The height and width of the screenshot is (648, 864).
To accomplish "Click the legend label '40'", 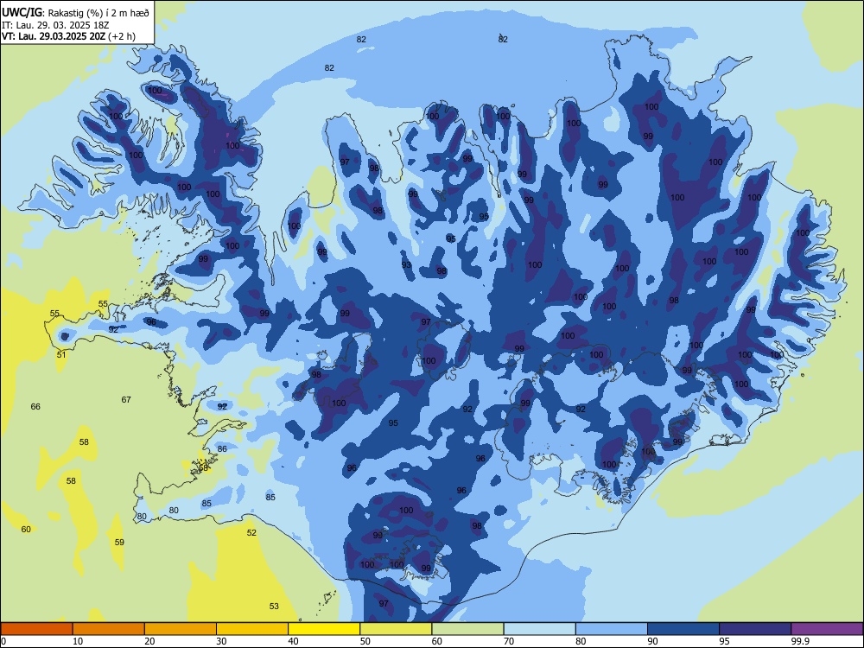I will point(293,641).
